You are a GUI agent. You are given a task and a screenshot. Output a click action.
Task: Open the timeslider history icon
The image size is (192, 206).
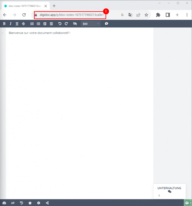click(21, 203)
